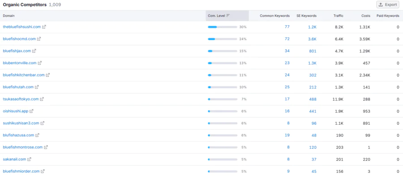Open external link icon next to bluefishjax.com
403x176 pixels.
(34, 51)
